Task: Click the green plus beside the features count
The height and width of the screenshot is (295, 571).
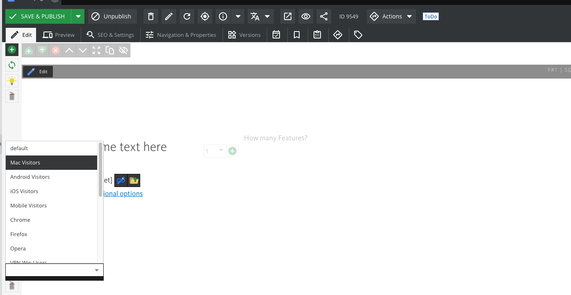Action: 232,151
